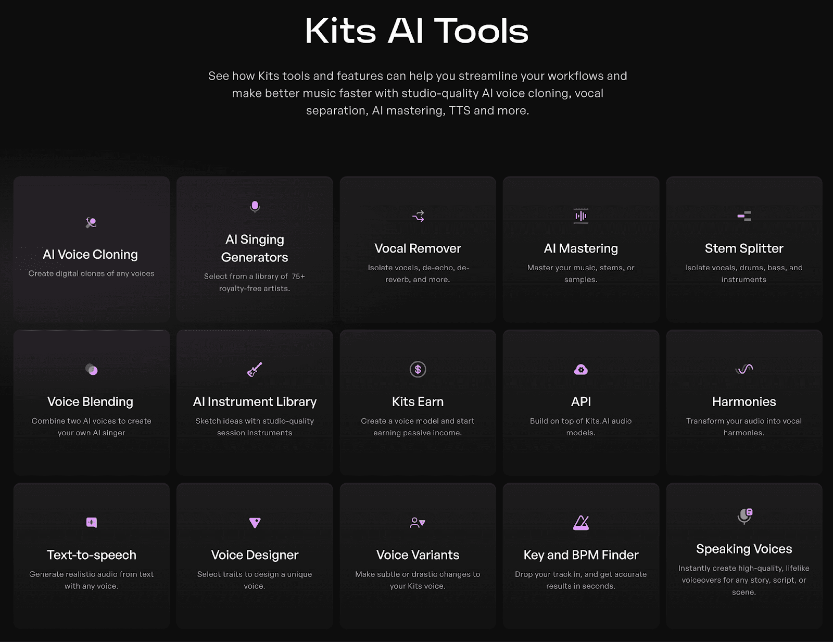Screen dimensions: 833x642
Task: Select the Key and BPM Finder title
Action: click(x=581, y=555)
